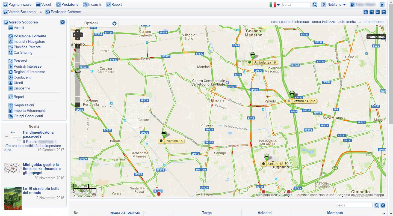Viewport: 393px width, 216px height.
Task: Click Tuscany landscape news thumbnail
Action: click(x=13, y=198)
